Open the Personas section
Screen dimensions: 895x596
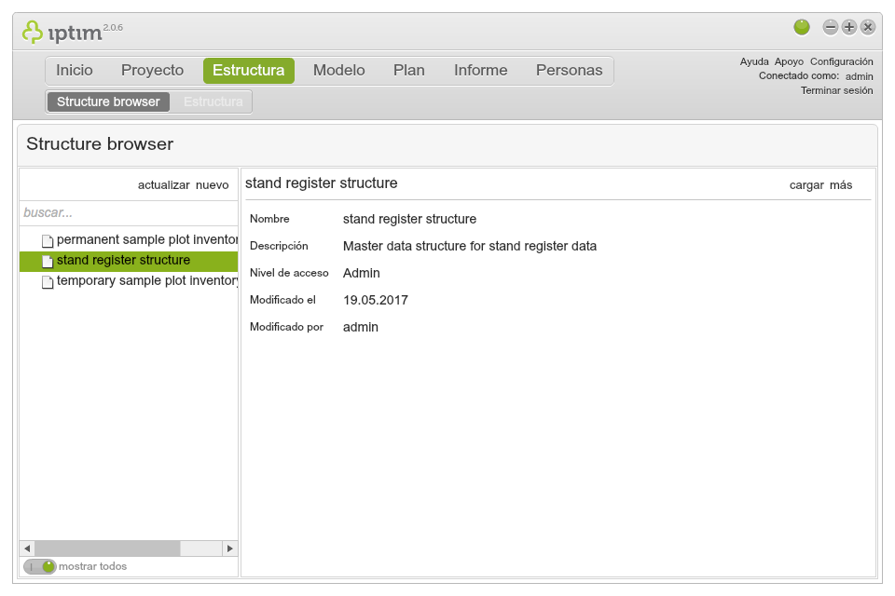[x=569, y=70]
